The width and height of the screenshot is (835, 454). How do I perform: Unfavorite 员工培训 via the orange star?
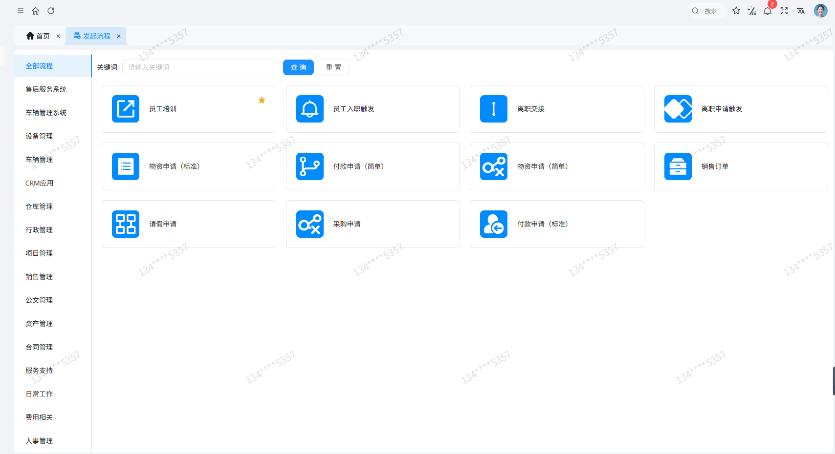[x=262, y=100]
